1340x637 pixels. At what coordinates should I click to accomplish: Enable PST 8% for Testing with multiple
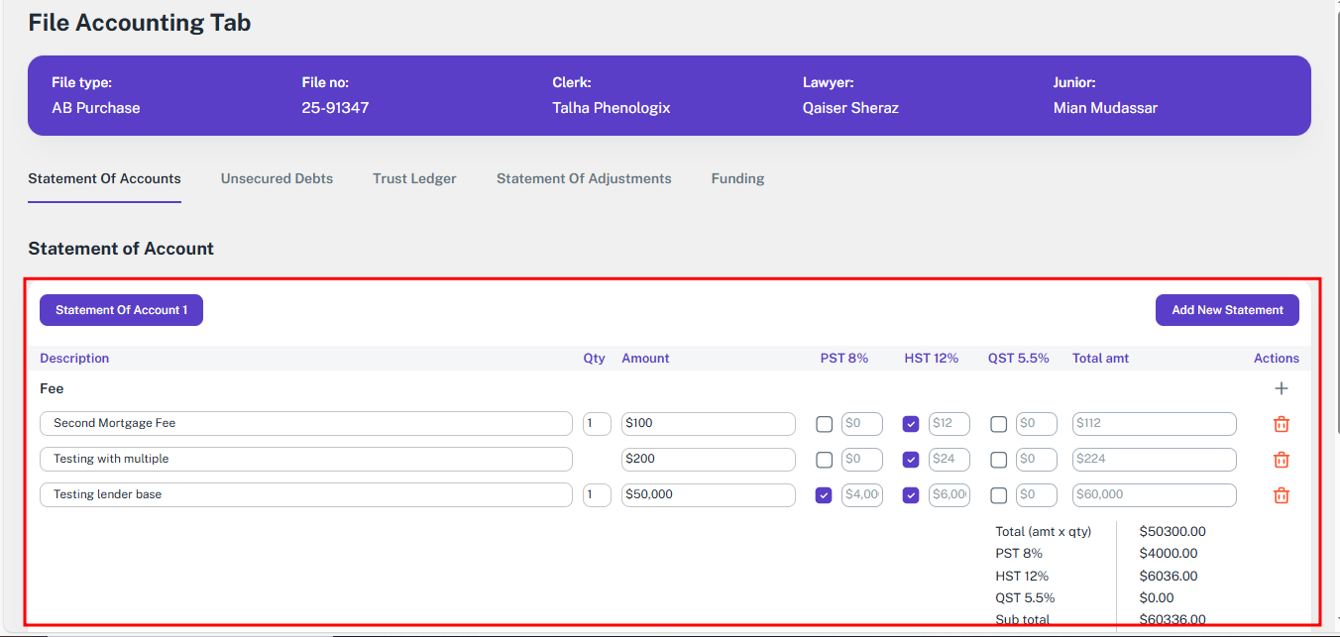(824, 460)
